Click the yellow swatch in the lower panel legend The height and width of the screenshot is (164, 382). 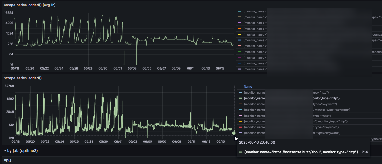pos(240,121)
